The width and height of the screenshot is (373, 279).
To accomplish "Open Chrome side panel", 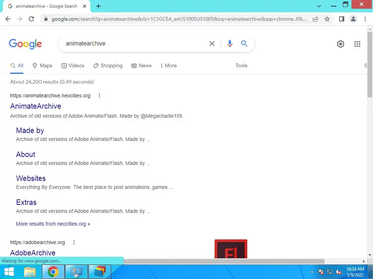I will click(342, 19).
